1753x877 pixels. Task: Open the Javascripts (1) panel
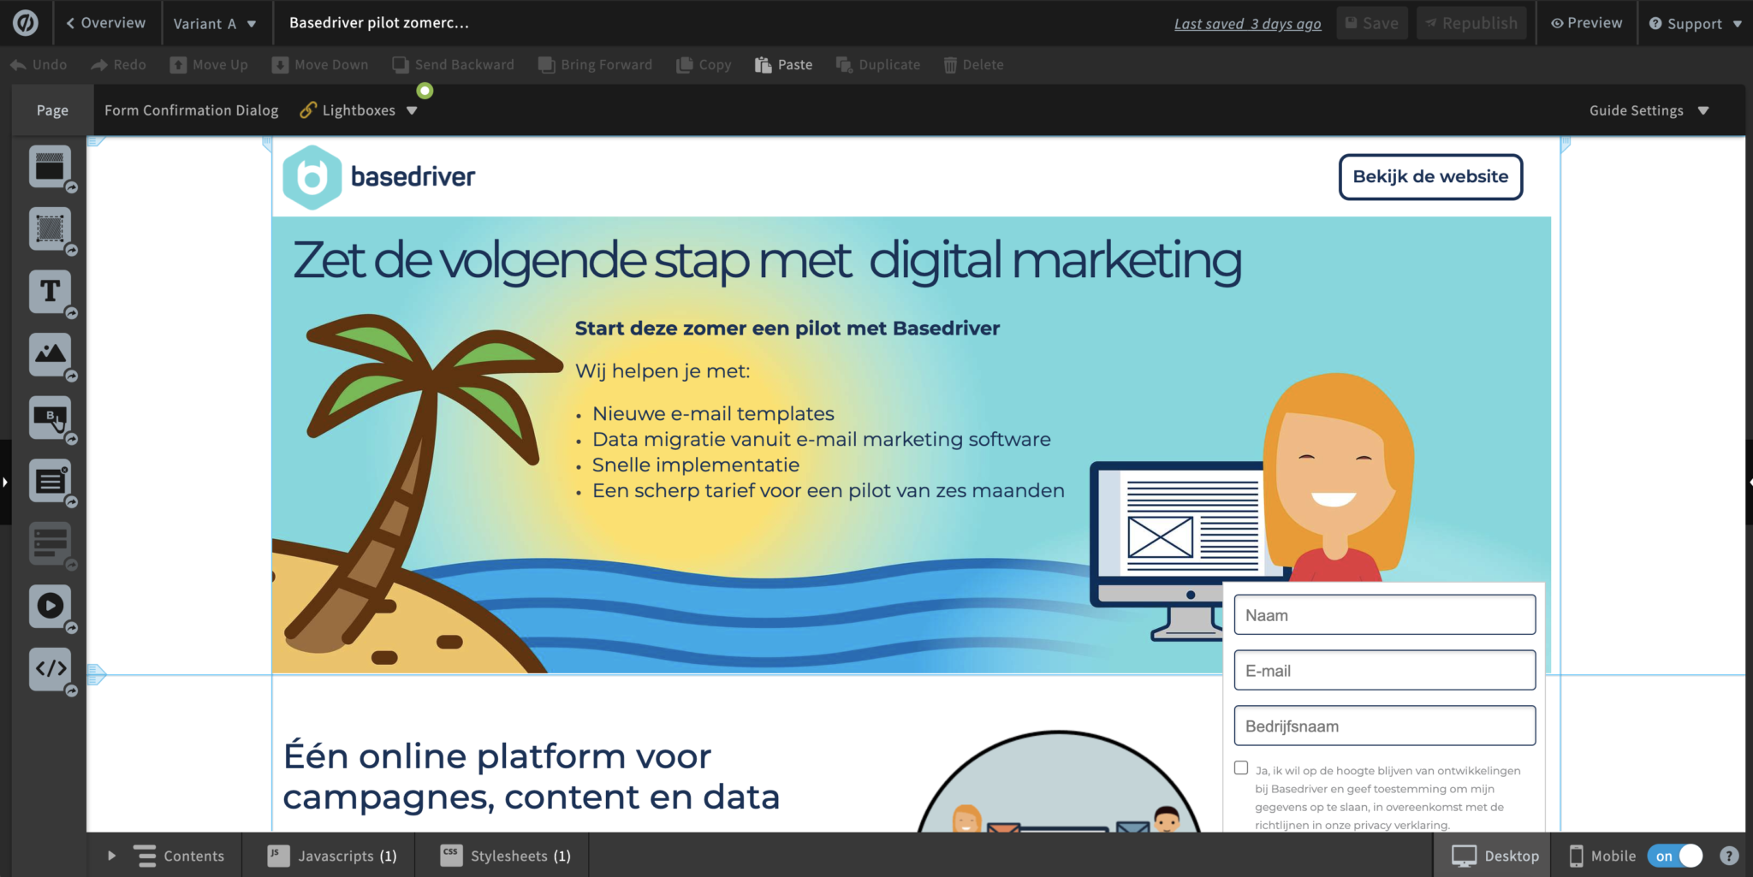[x=332, y=856]
